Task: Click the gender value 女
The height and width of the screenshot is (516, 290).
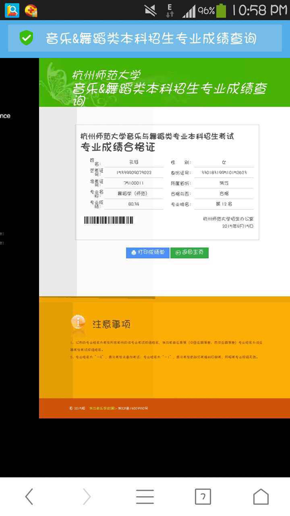Action: pos(224,162)
